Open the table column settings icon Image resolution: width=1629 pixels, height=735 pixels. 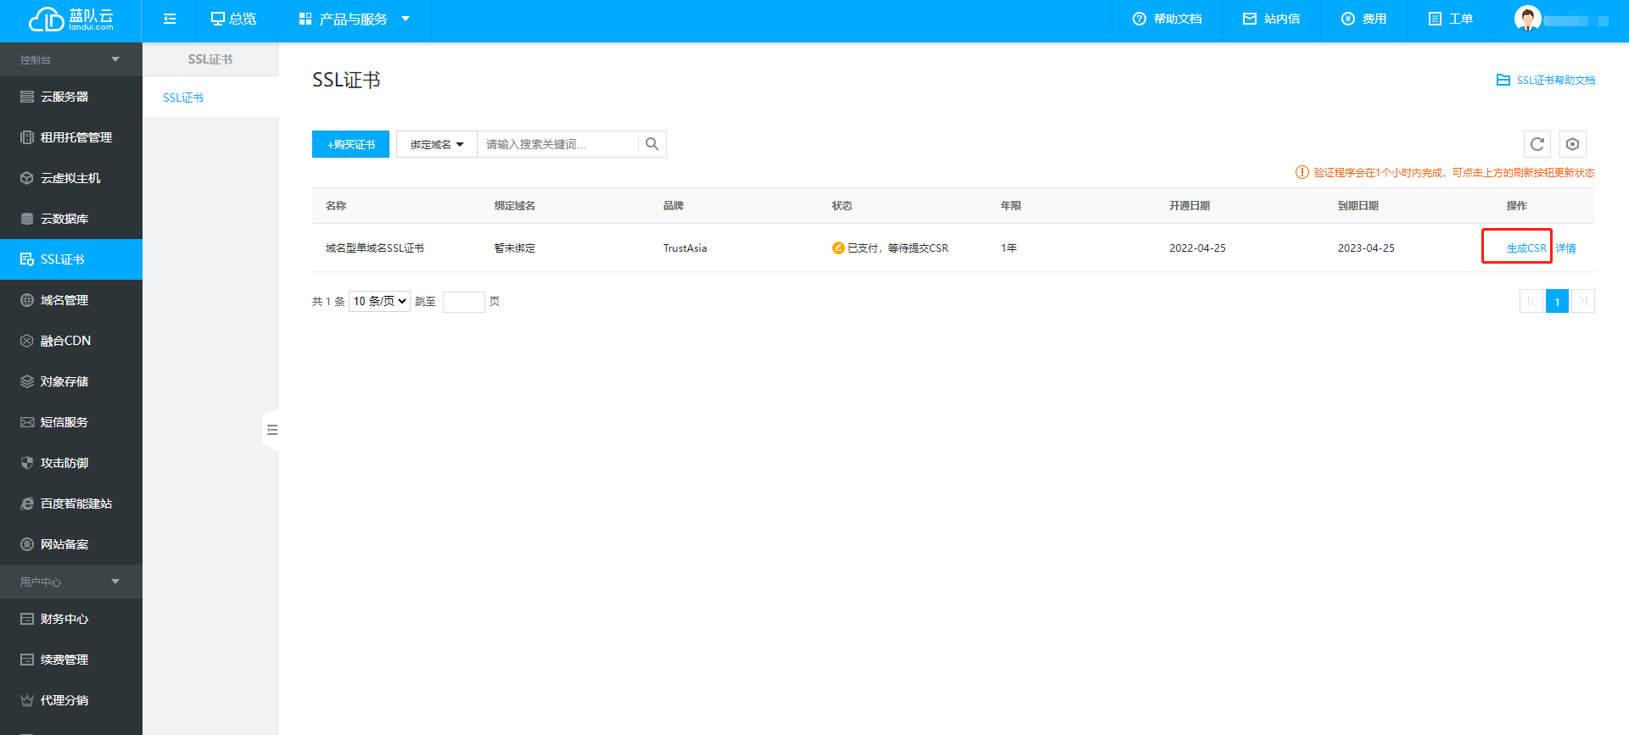[x=1572, y=144]
